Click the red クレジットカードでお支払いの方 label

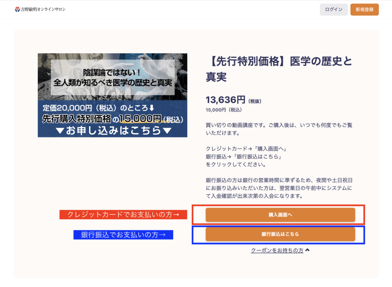click(123, 215)
